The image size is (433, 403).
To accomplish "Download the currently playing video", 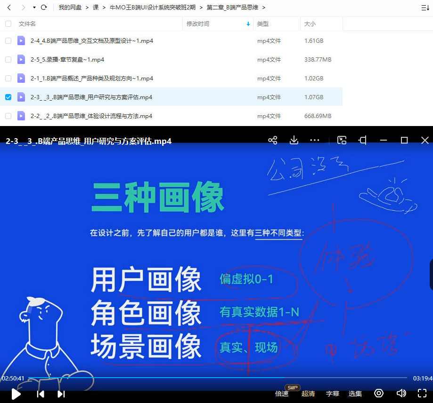I will [294, 140].
